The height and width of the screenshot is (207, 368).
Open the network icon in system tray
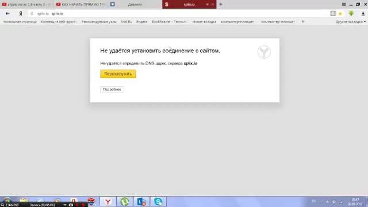[341, 202]
